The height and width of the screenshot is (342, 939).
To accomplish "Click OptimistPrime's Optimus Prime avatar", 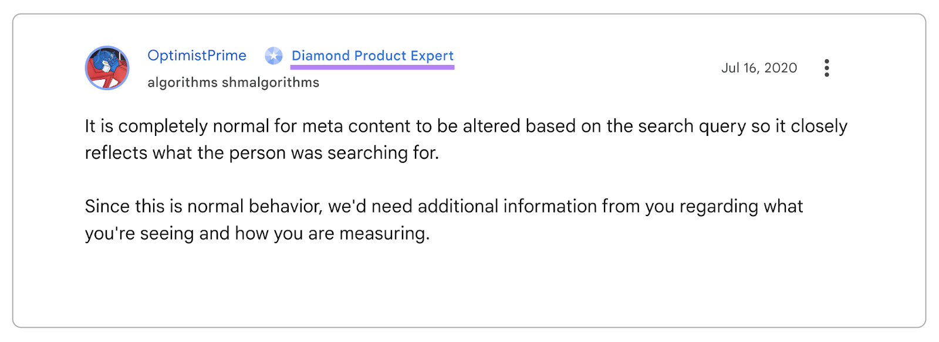I will click(107, 68).
